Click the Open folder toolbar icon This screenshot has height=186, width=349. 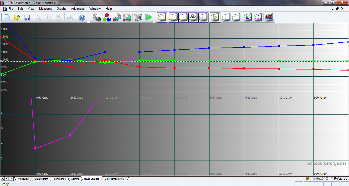(x=17, y=18)
